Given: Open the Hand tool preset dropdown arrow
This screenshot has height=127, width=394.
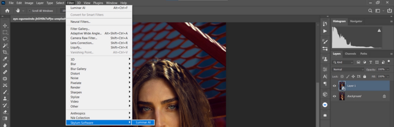Looking at the screenshot, I should pyautogui.click(x=23, y=11).
